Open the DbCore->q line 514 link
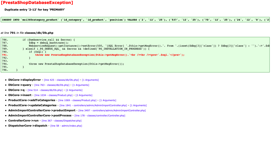Image resolution: width=271 pixels, height=146 pixels. [45, 90]
